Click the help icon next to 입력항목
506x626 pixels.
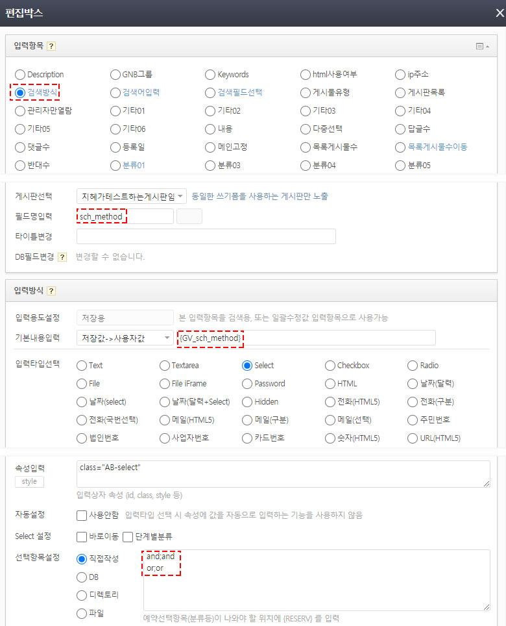(51, 46)
